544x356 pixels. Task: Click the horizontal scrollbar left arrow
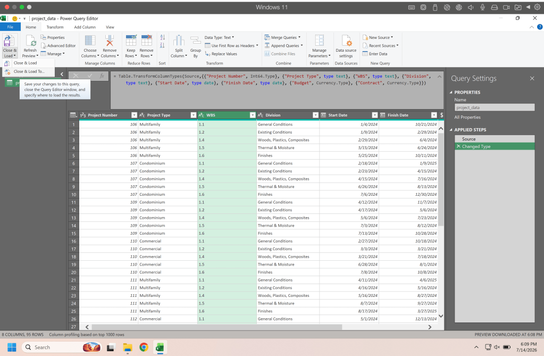tap(87, 327)
